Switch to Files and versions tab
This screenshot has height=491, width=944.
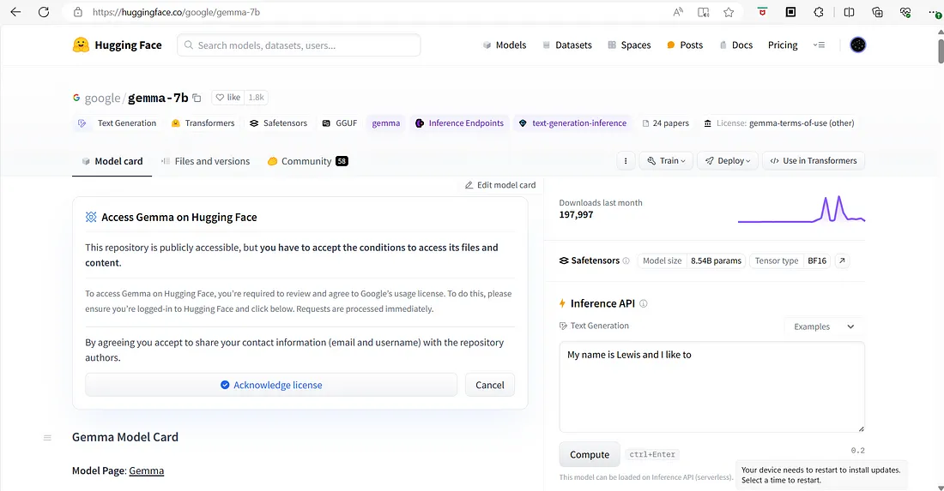pos(205,161)
